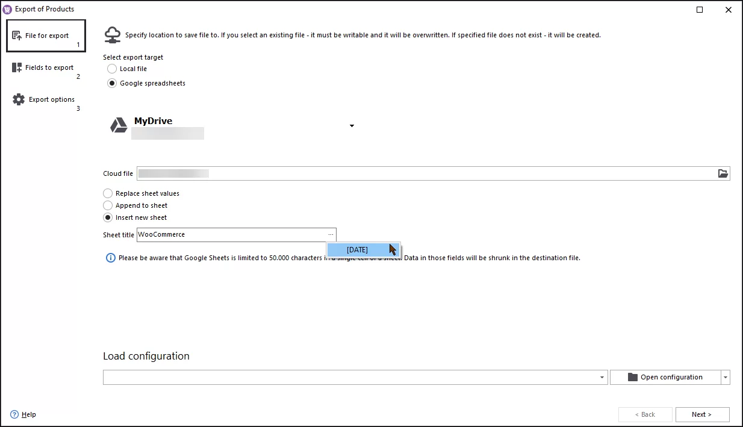743x427 pixels.
Task: Enable Append to sheet mode
Action: 108,205
